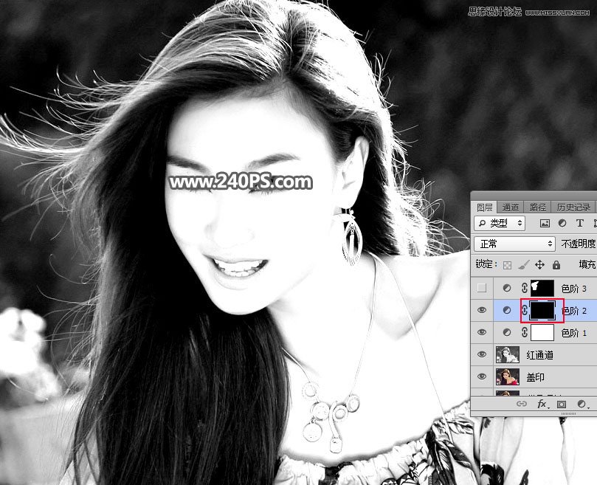
Task: Click the link layers icon
Action: pyautogui.click(x=521, y=404)
